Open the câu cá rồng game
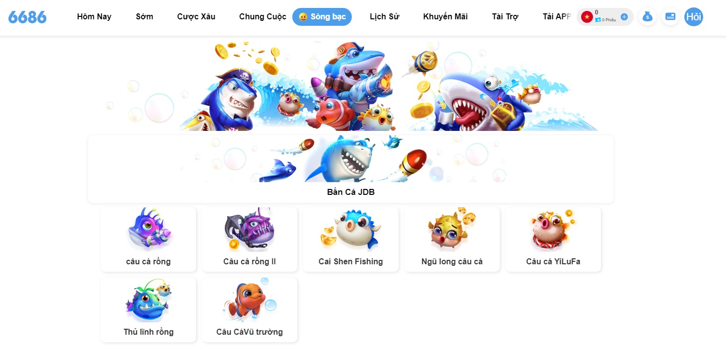The width and height of the screenshot is (726, 359). (x=148, y=239)
